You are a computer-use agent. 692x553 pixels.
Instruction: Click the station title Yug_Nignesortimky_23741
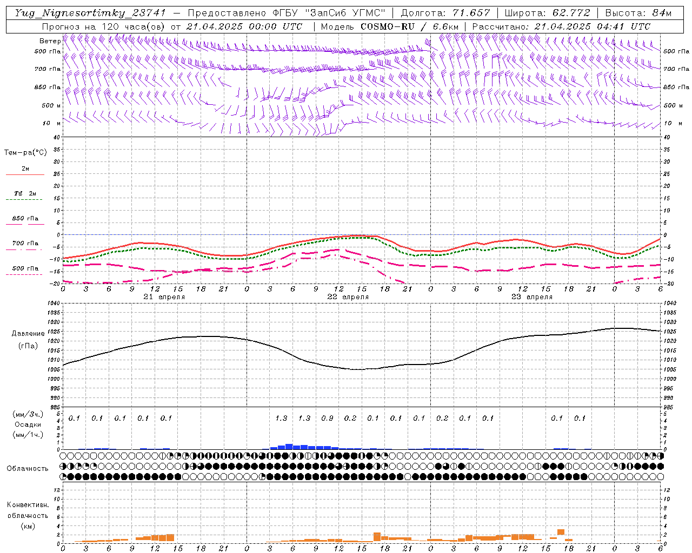coord(91,13)
